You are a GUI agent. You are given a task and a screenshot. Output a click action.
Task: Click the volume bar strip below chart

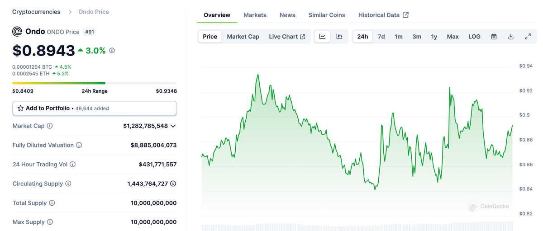tap(357, 226)
